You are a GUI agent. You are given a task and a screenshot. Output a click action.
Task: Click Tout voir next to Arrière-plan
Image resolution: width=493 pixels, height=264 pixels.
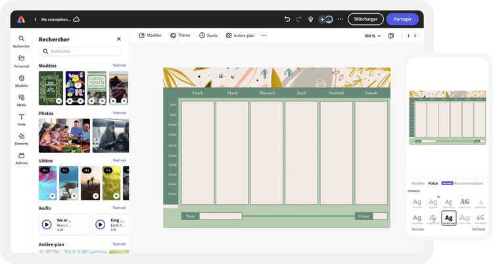point(120,244)
